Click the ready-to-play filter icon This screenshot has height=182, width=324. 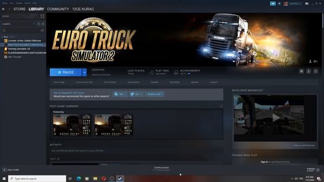(x=43, y=24)
